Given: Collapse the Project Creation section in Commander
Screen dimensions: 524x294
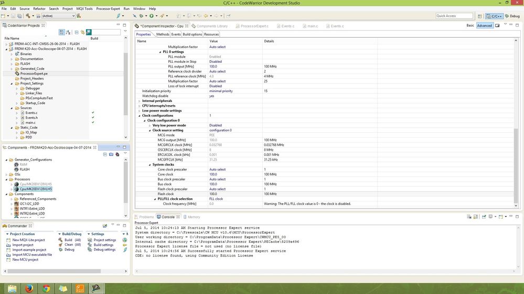Looking at the screenshot, I should tap(7, 234).
